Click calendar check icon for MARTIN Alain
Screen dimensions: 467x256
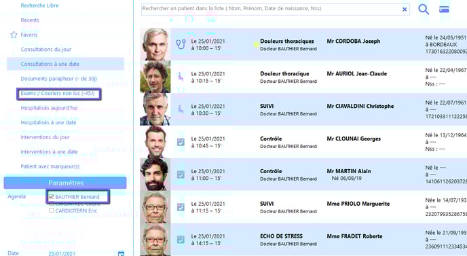181,175
